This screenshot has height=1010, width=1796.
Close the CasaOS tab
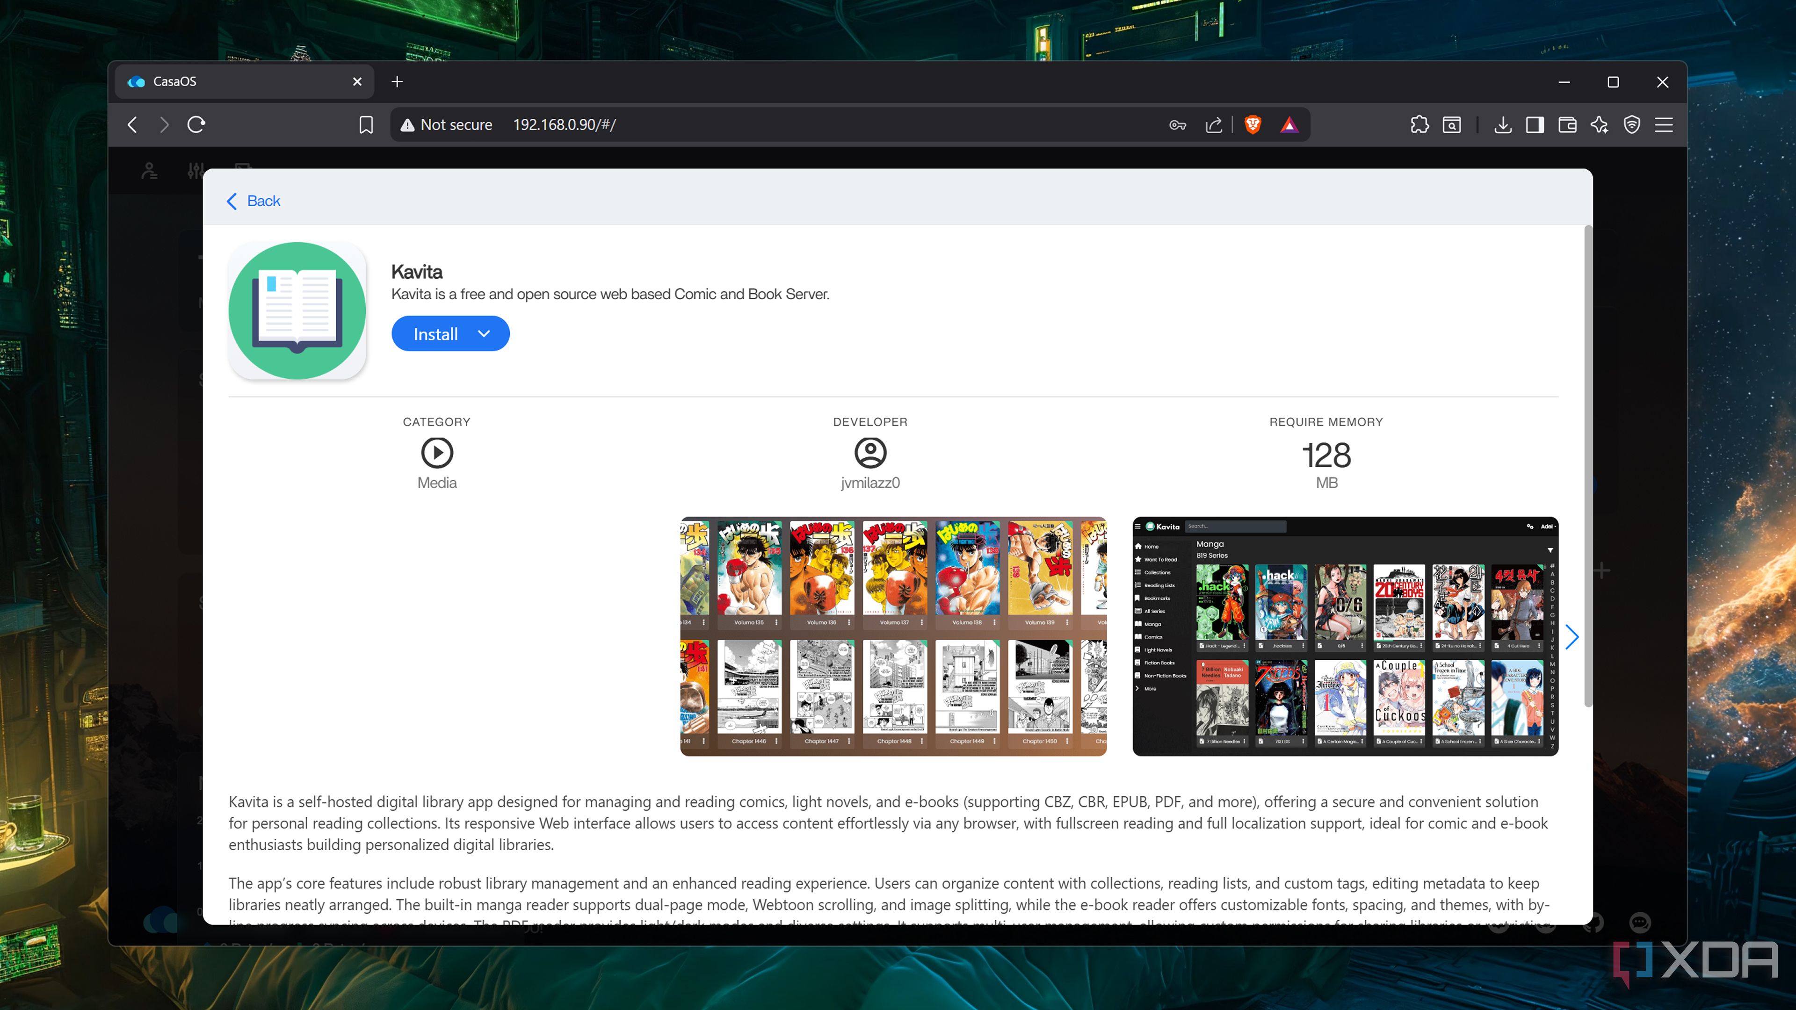(x=357, y=81)
